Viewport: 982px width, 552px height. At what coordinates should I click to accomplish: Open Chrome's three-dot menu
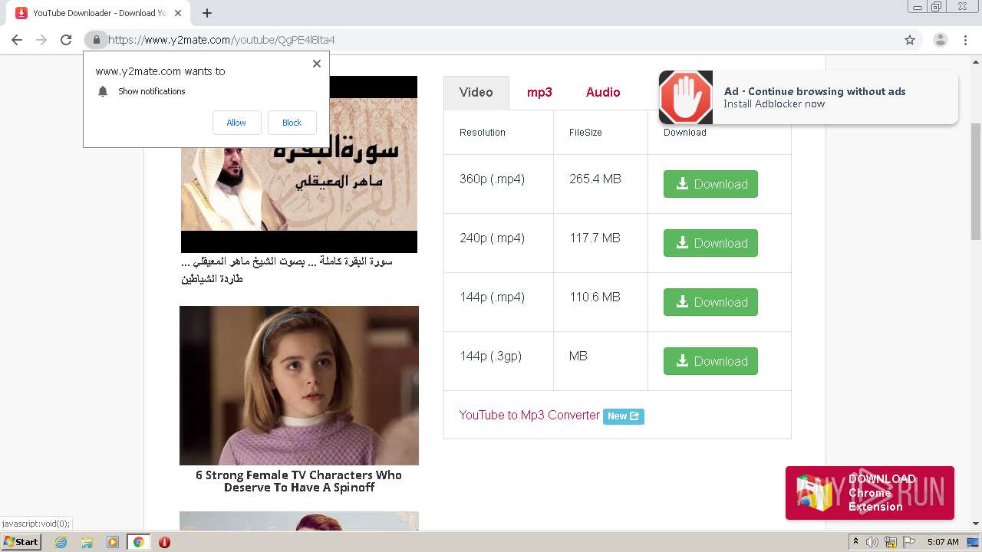(965, 40)
